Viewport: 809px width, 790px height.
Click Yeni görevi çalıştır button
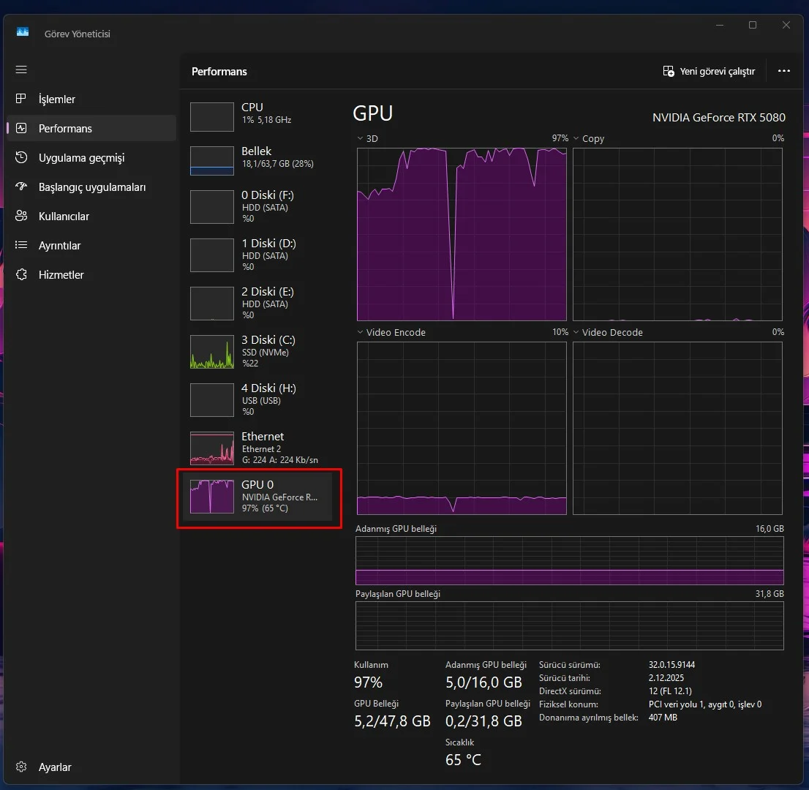point(709,72)
